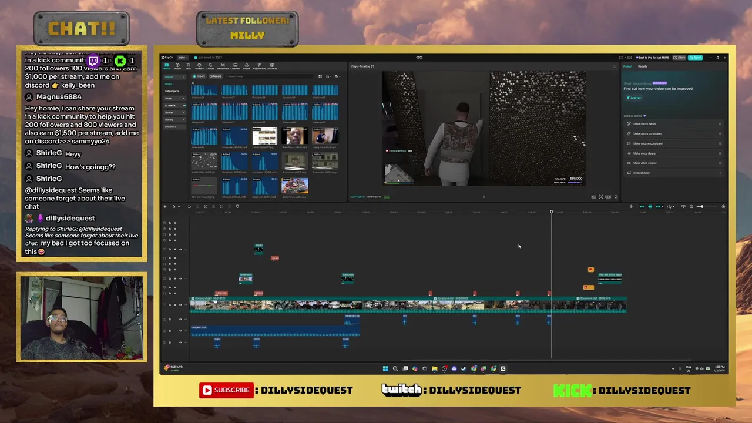Expand the Retouch face option

673,173
